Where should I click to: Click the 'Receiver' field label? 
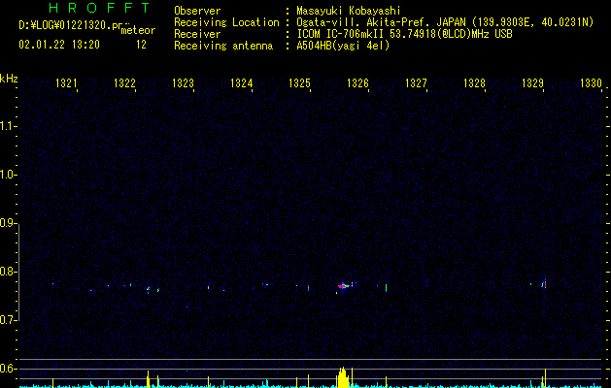[197, 34]
